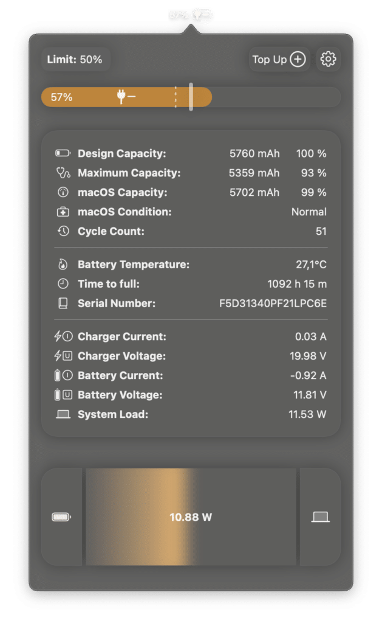Screen dimensions: 382x623
Task: Click the 10.88 W power flow display
Action: [x=191, y=517]
